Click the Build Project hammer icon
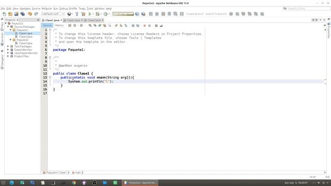The height and width of the screenshot is (186, 331). 77,14
